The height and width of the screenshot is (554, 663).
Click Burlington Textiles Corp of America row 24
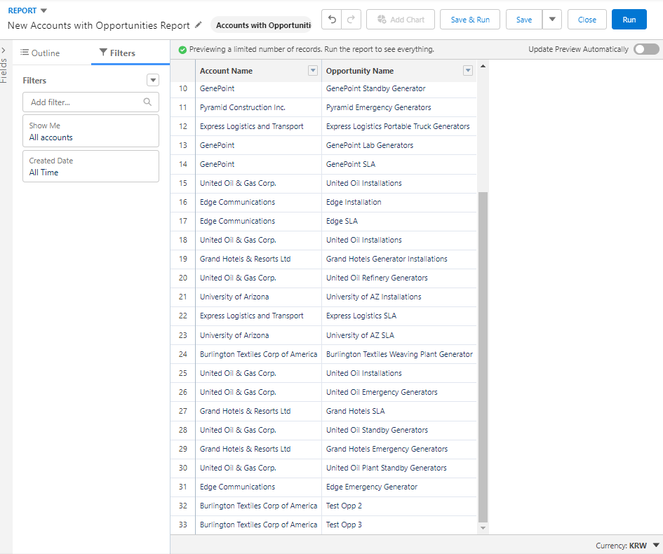pyautogui.click(x=258, y=354)
